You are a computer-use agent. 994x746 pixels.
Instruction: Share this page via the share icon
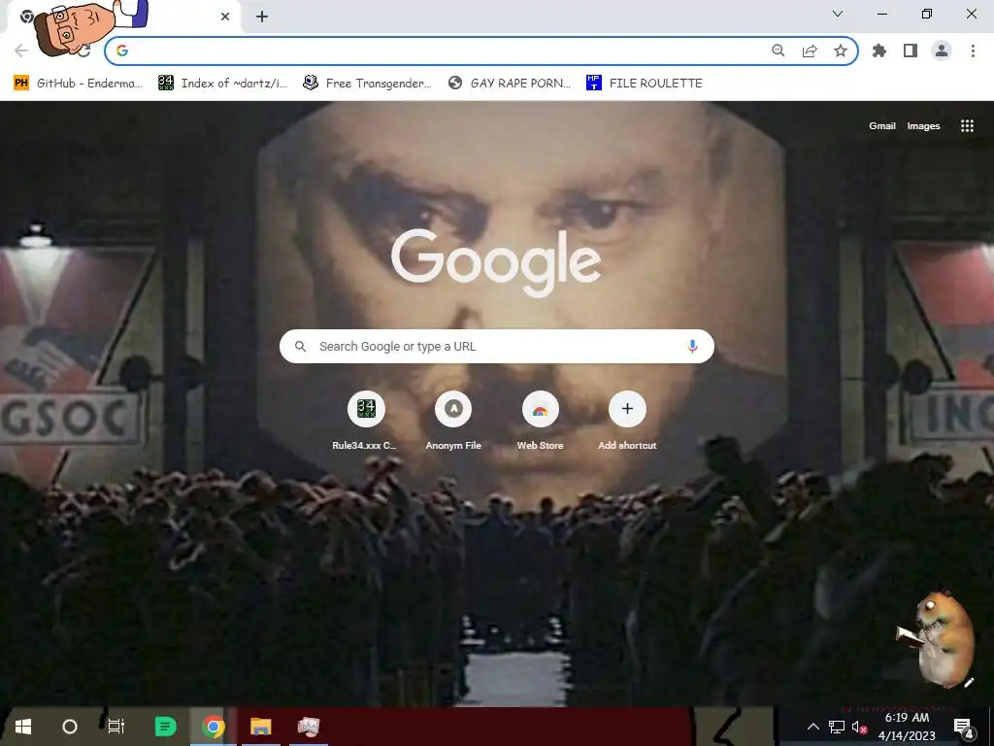(810, 51)
